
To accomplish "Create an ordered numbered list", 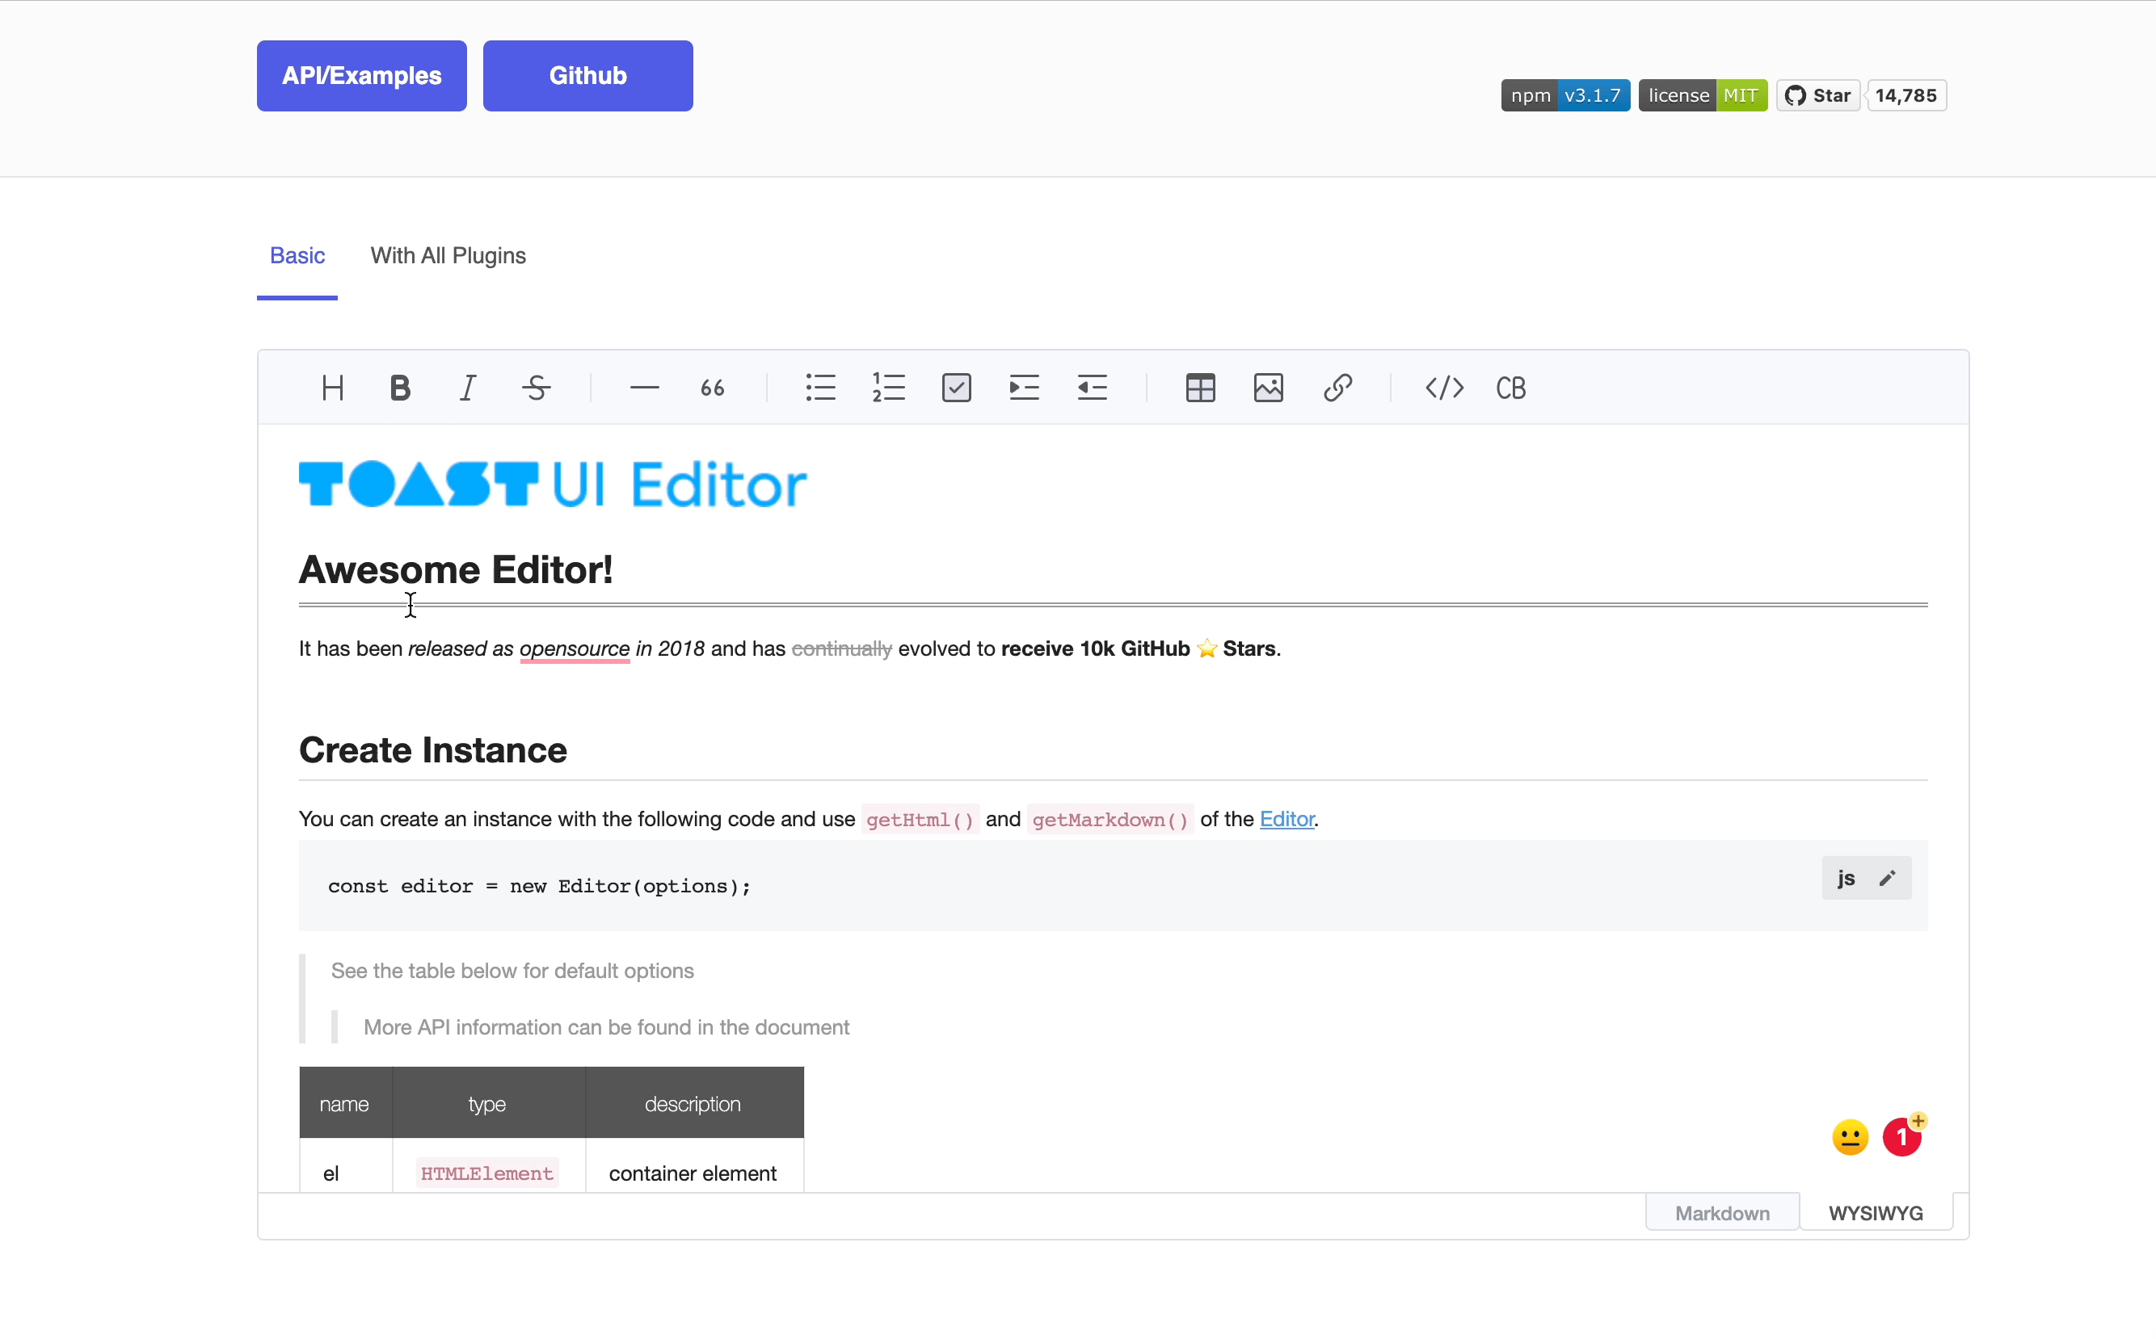I will coord(888,388).
